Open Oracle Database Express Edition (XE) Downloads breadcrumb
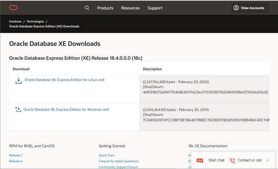The image size is (278, 169). 44,26
